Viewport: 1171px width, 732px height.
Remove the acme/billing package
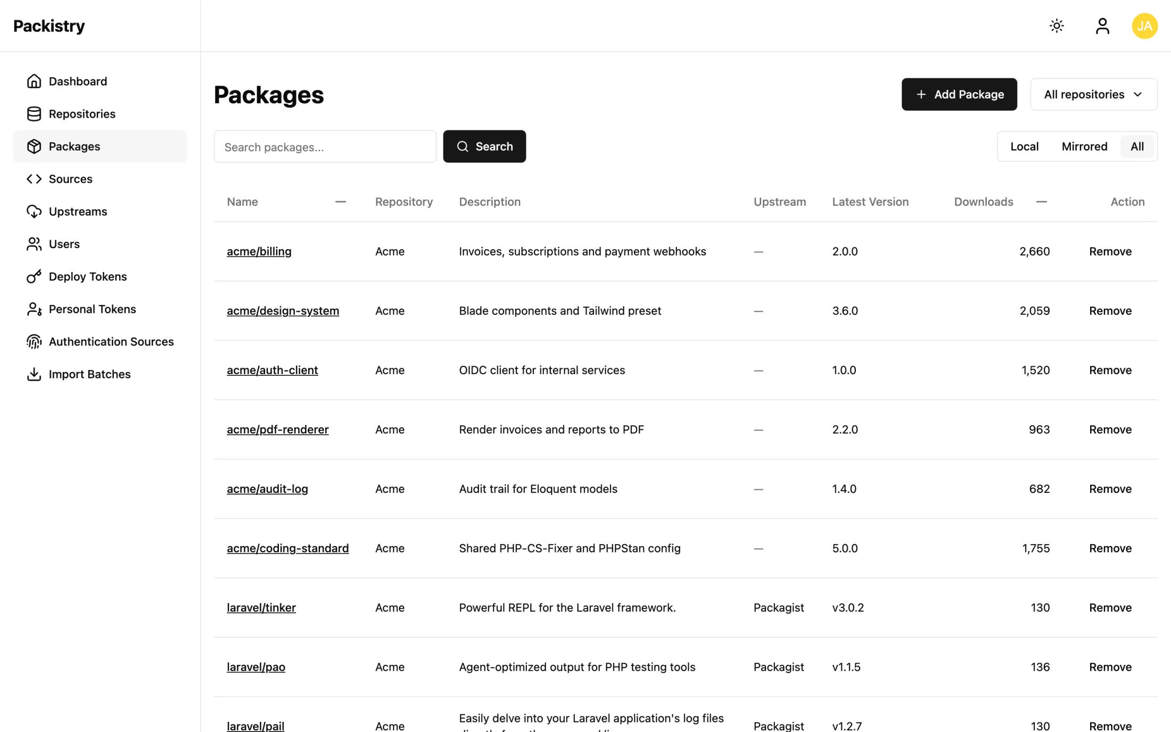(x=1110, y=251)
